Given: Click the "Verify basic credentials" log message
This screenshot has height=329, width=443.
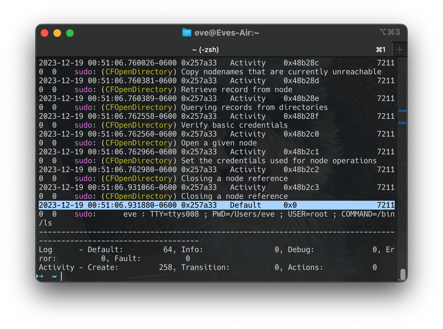Looking at the screenshot, I should click(x=234, y=125).
